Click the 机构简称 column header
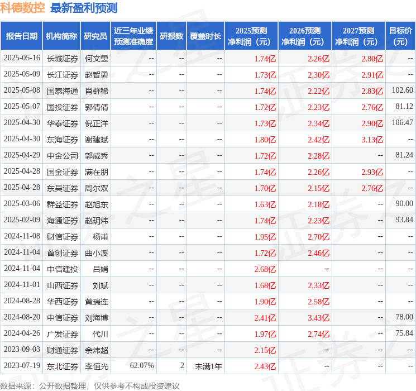Image resolution: width=416 pixels, height=391 pixels. (x=61, y=36)
